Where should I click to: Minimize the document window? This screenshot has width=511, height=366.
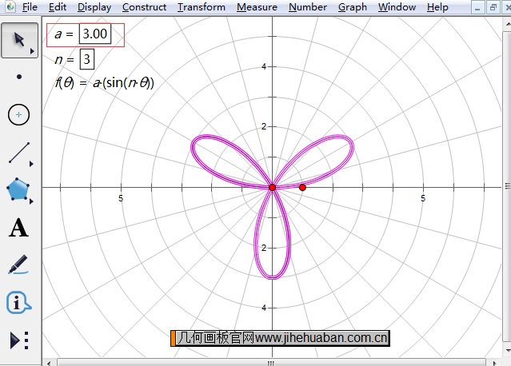click(x=477, y=7)
